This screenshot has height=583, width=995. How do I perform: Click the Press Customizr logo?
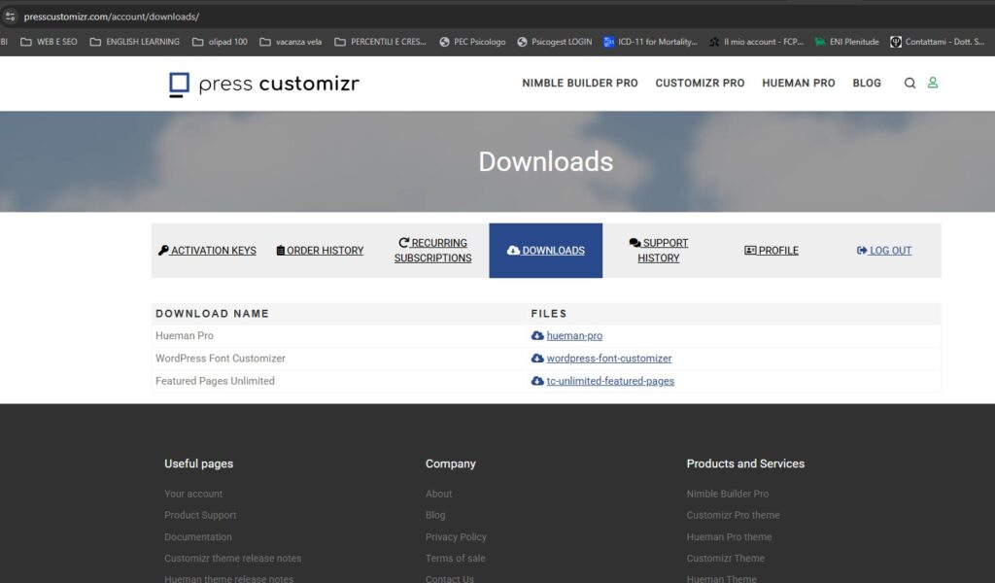click(x=264, y=84)
